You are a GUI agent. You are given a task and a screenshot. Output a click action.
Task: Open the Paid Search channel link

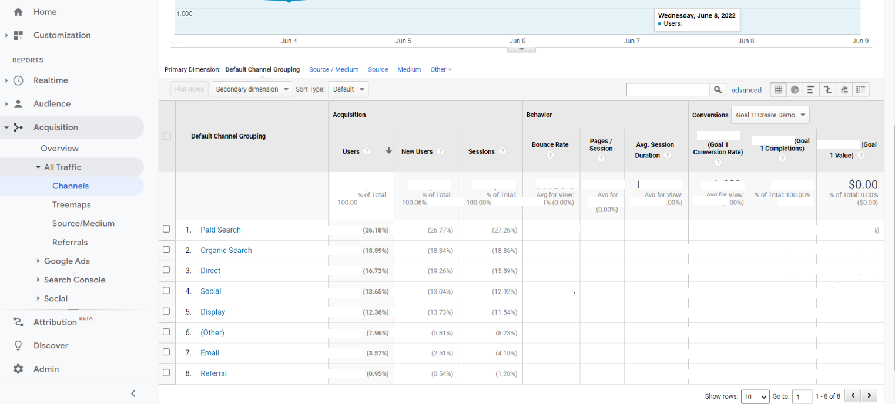[x=220, y=230]
